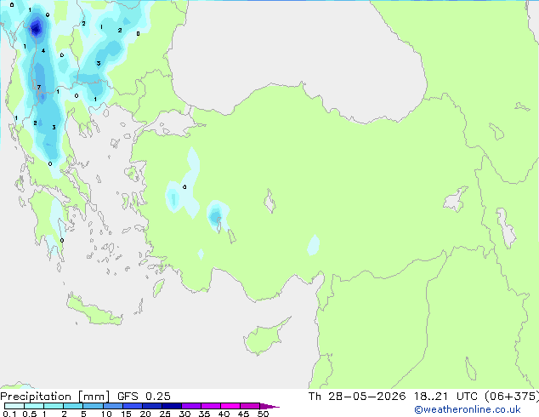
Task: Click the legend label '35'
Action: (x=204, y=414)
